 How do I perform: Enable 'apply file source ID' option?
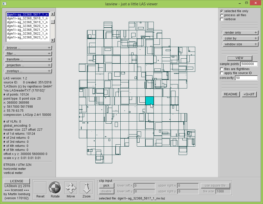pyautogui.click(x=222, y=73)
